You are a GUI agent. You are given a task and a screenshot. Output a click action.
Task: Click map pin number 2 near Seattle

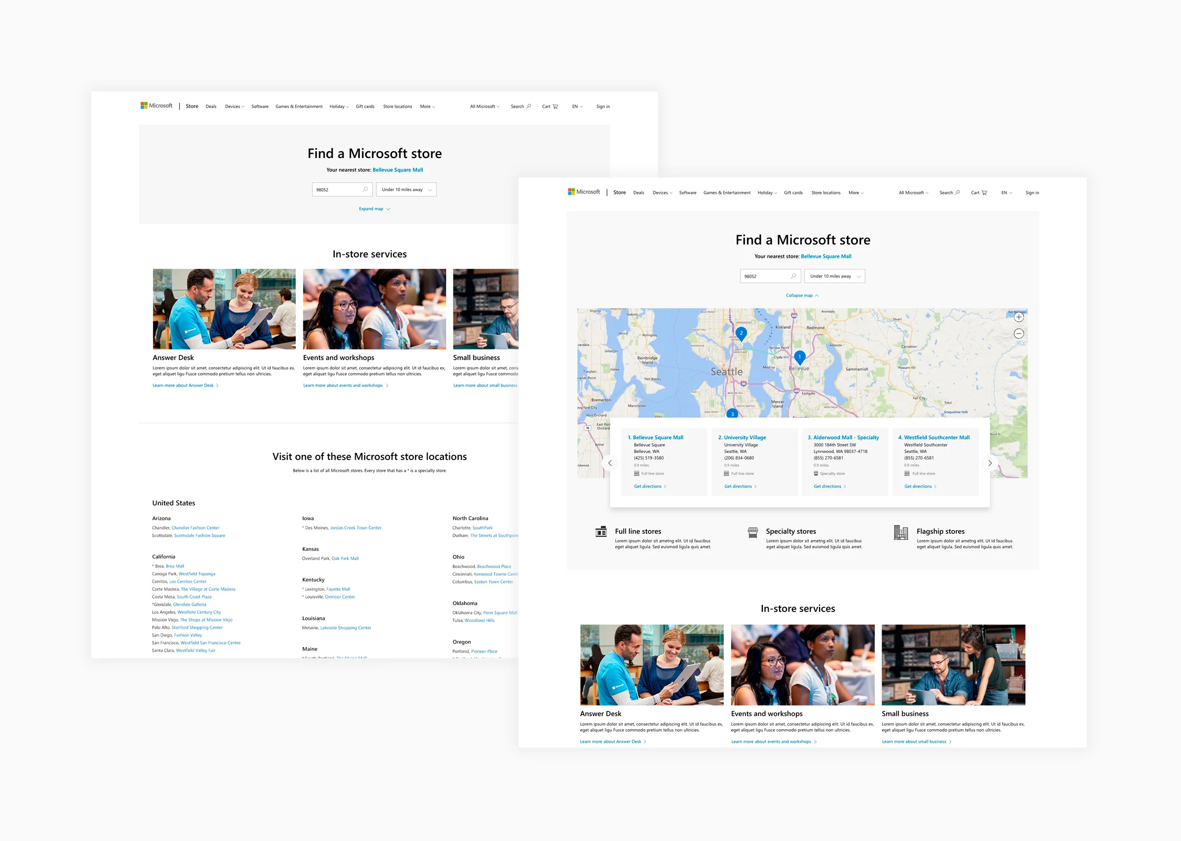click(741, 333)
